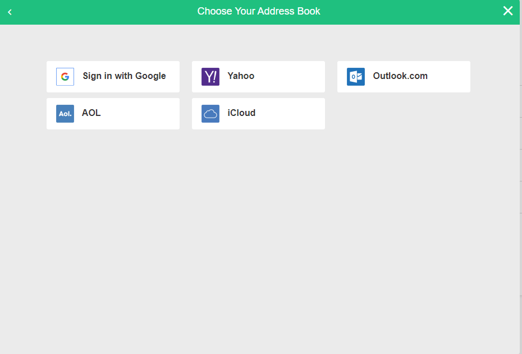Select the Yahoo address book label
Image resolution: width=522 pixels, height=354 pixels.
pos(241,76)
